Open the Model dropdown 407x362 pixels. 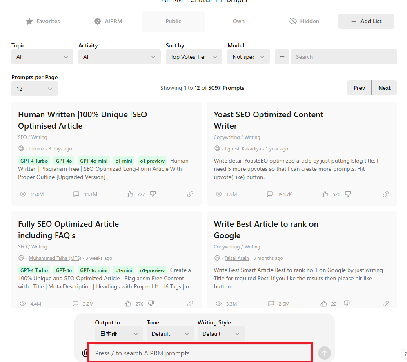pos(249,57)
